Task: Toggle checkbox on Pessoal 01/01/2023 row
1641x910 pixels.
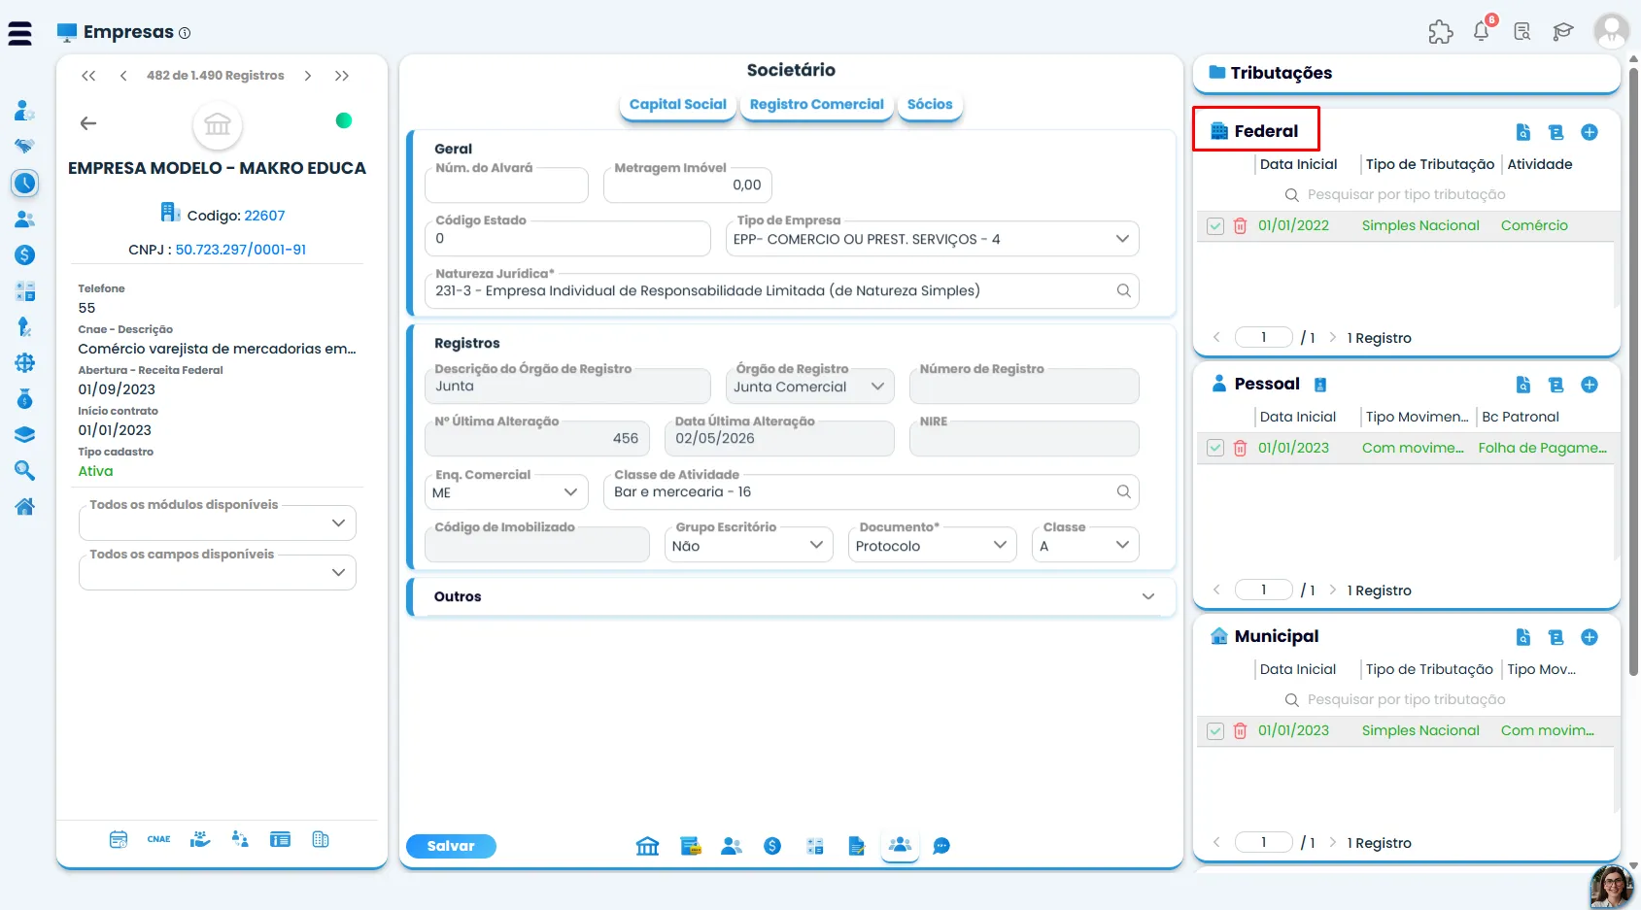Action: (1214, 448)
